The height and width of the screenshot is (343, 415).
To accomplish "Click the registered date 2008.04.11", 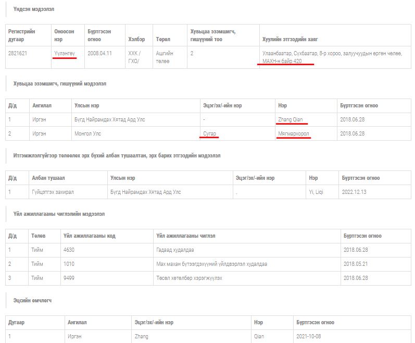I will coord(99,53).
